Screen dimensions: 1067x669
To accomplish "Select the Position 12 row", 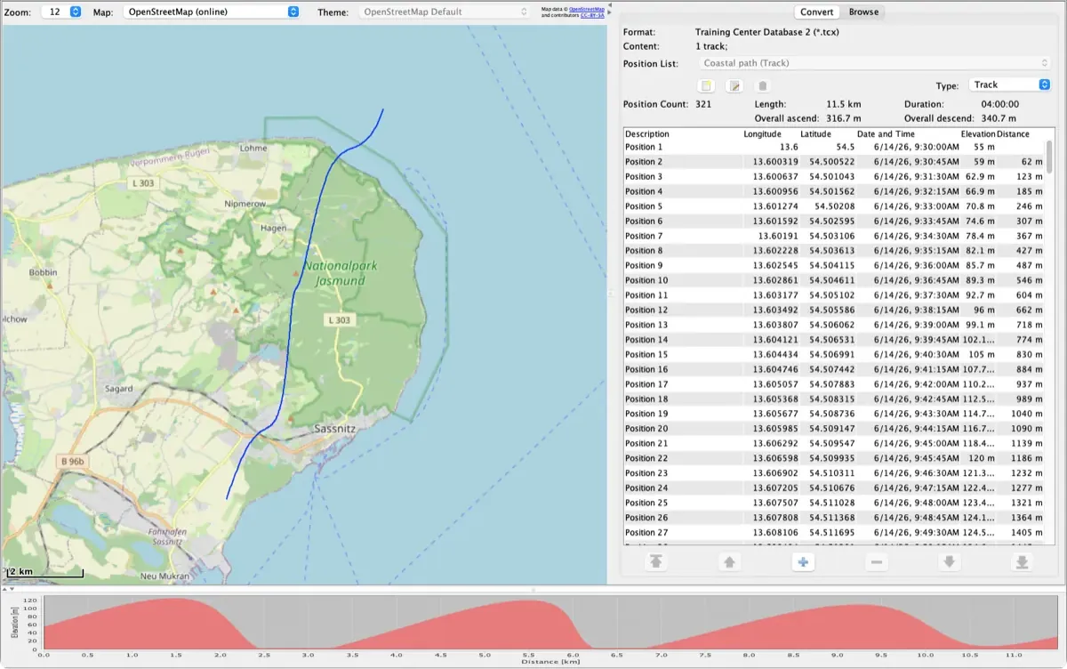I will (x=834, y=310).
